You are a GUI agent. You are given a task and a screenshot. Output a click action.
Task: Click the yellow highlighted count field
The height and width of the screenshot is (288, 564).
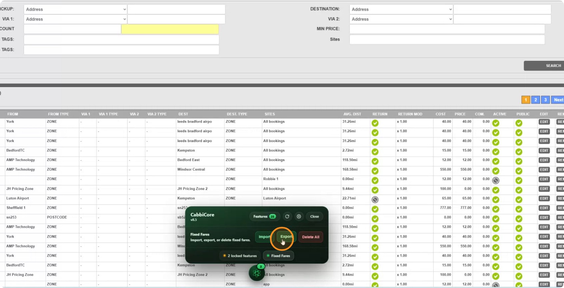(170, 29)
